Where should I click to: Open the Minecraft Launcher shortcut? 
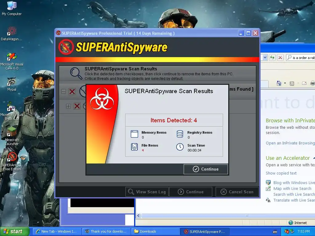pos(12,137)
